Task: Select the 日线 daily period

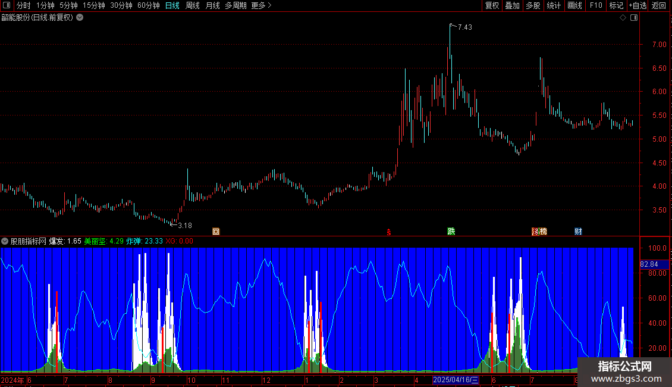Action: (x=172, y=5)
